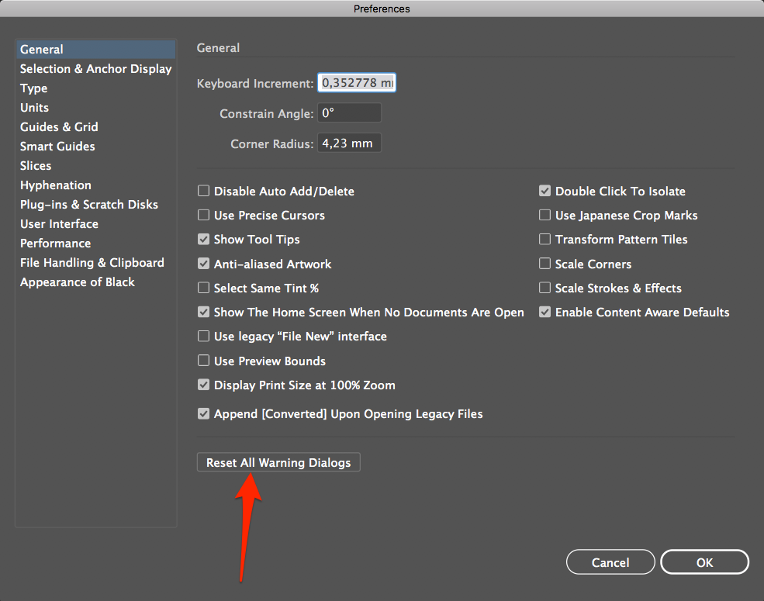Uncheck Show Tool Tips
This screenshot has height=601, width=764.
pyautogui.click(x=204, y=240)
